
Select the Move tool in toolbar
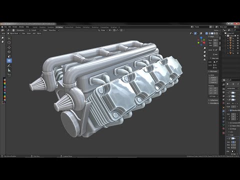tap(9, 47)
